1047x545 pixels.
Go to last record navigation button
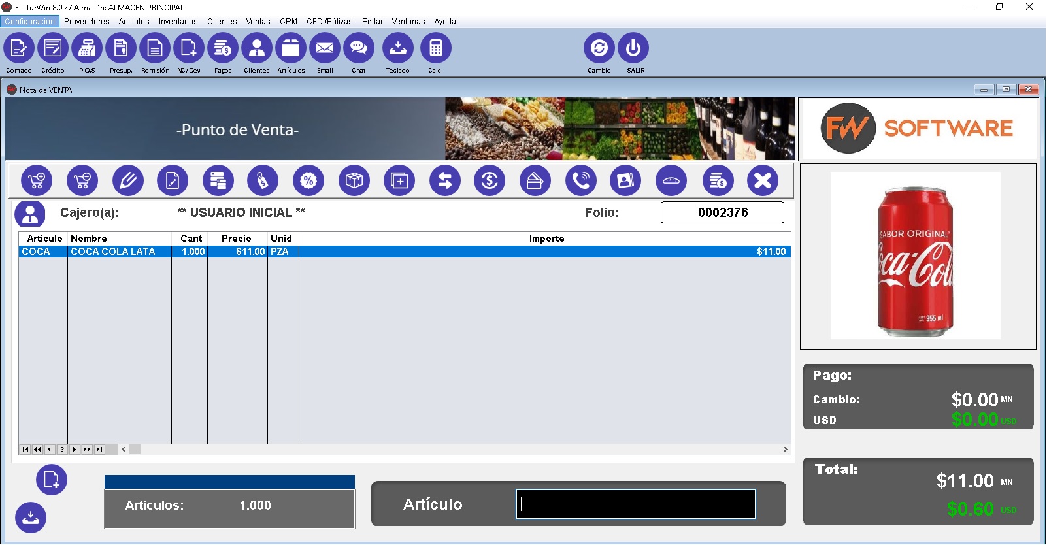[99, 450]
